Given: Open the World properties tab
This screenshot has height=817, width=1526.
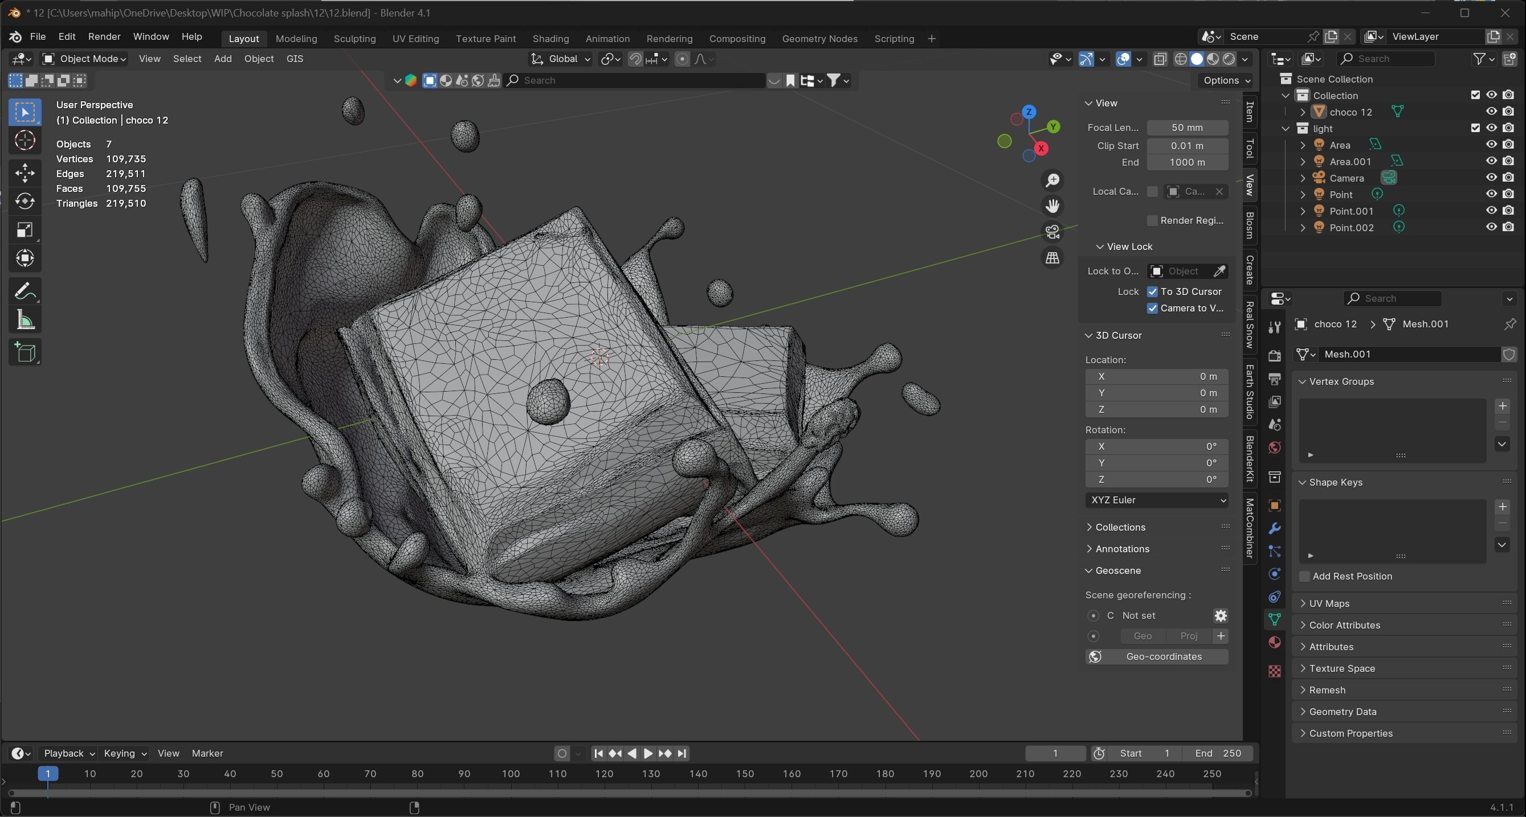Looking at the screenshot, I should [x=1275, y=447].
